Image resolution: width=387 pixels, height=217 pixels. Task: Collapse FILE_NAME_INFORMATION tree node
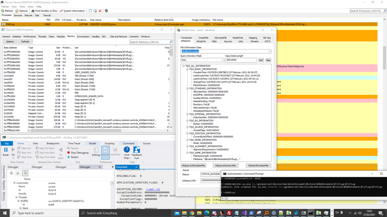[188, 153]
